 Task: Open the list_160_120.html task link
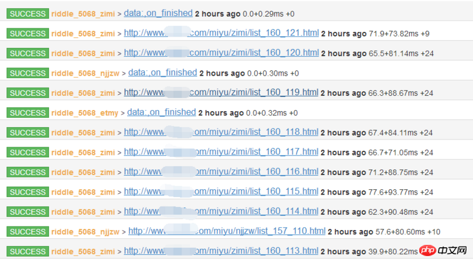221,53
